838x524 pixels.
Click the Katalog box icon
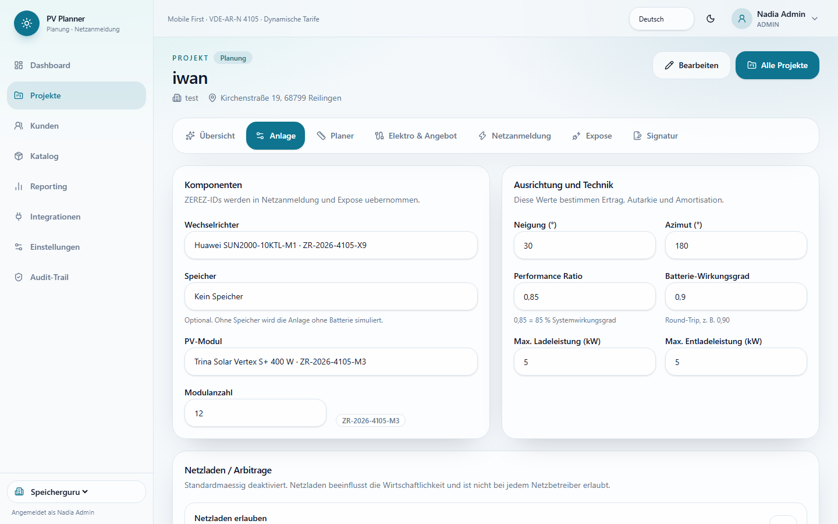pos(19,156)
